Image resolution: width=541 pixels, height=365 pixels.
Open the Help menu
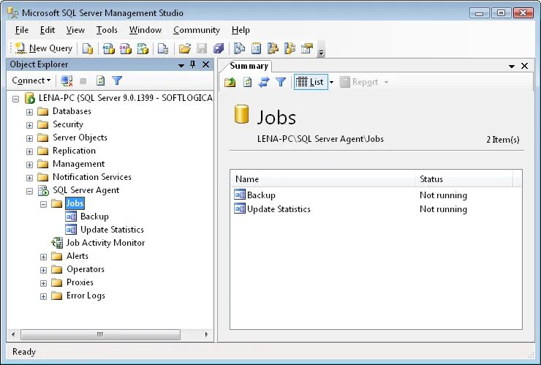[x=241, y=30]
